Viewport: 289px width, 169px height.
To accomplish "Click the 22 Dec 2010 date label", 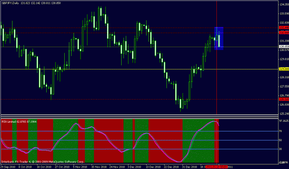I will (172, 167).
